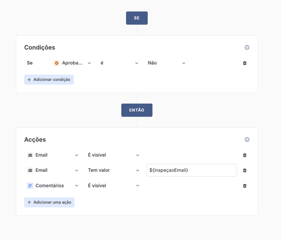Viewport: 281px width, 240px height.
Task: Click the Comentários text field icon
Action: pos(30,185)
